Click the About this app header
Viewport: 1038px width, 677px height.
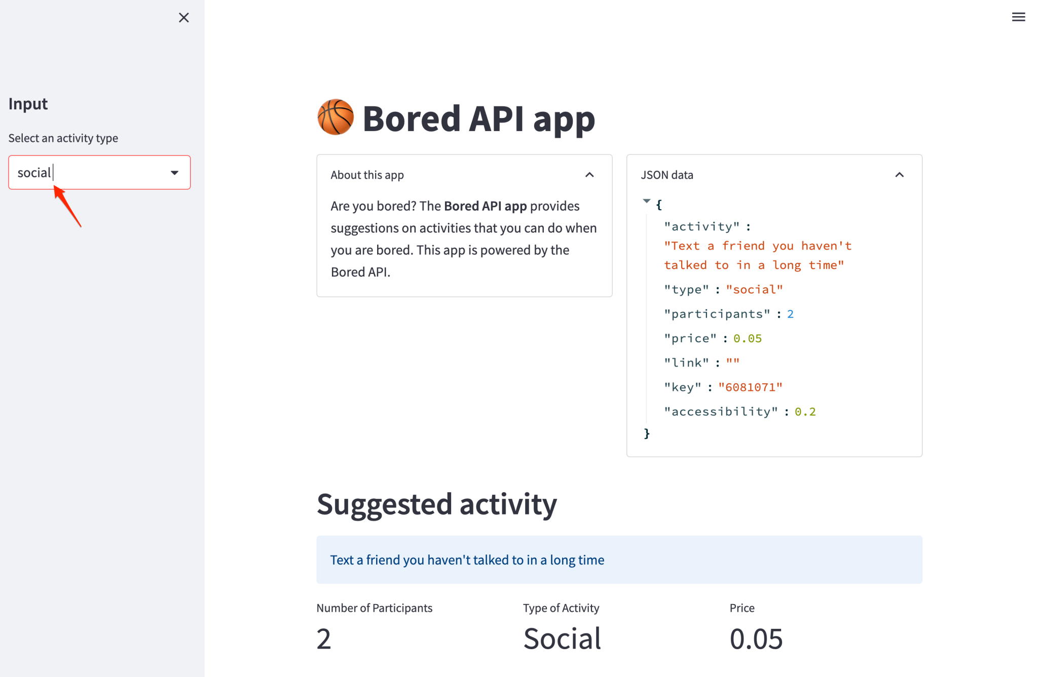pyautogui.click(x=367, y=175)
